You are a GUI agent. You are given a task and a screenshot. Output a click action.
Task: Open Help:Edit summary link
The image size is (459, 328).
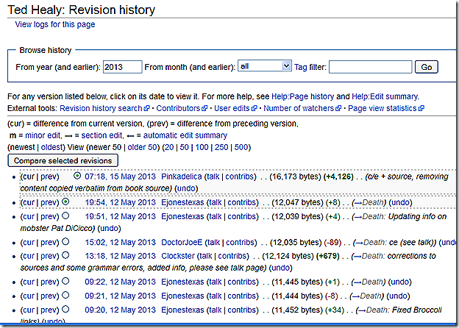[x=385, y=96]
